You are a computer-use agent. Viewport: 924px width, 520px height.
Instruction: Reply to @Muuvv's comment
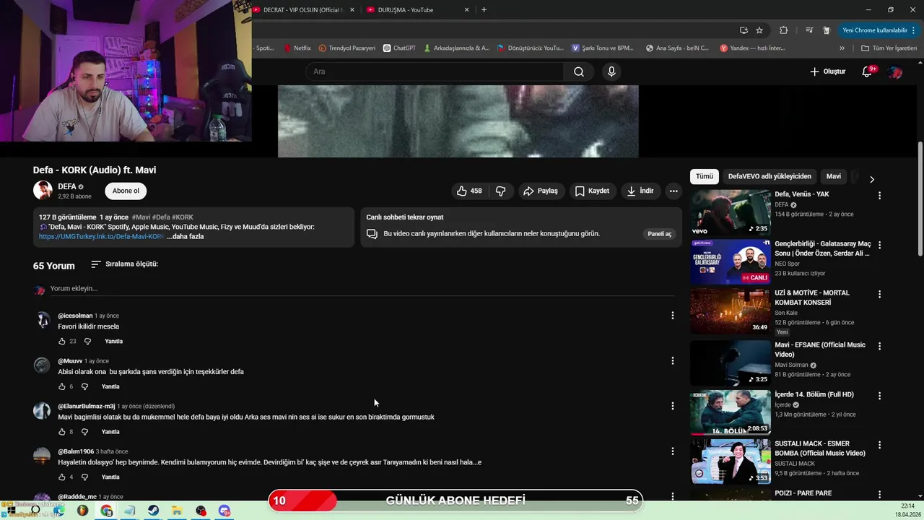110,386
